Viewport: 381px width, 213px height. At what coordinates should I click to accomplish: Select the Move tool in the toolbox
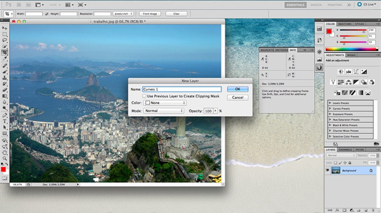tap(5, 28)
